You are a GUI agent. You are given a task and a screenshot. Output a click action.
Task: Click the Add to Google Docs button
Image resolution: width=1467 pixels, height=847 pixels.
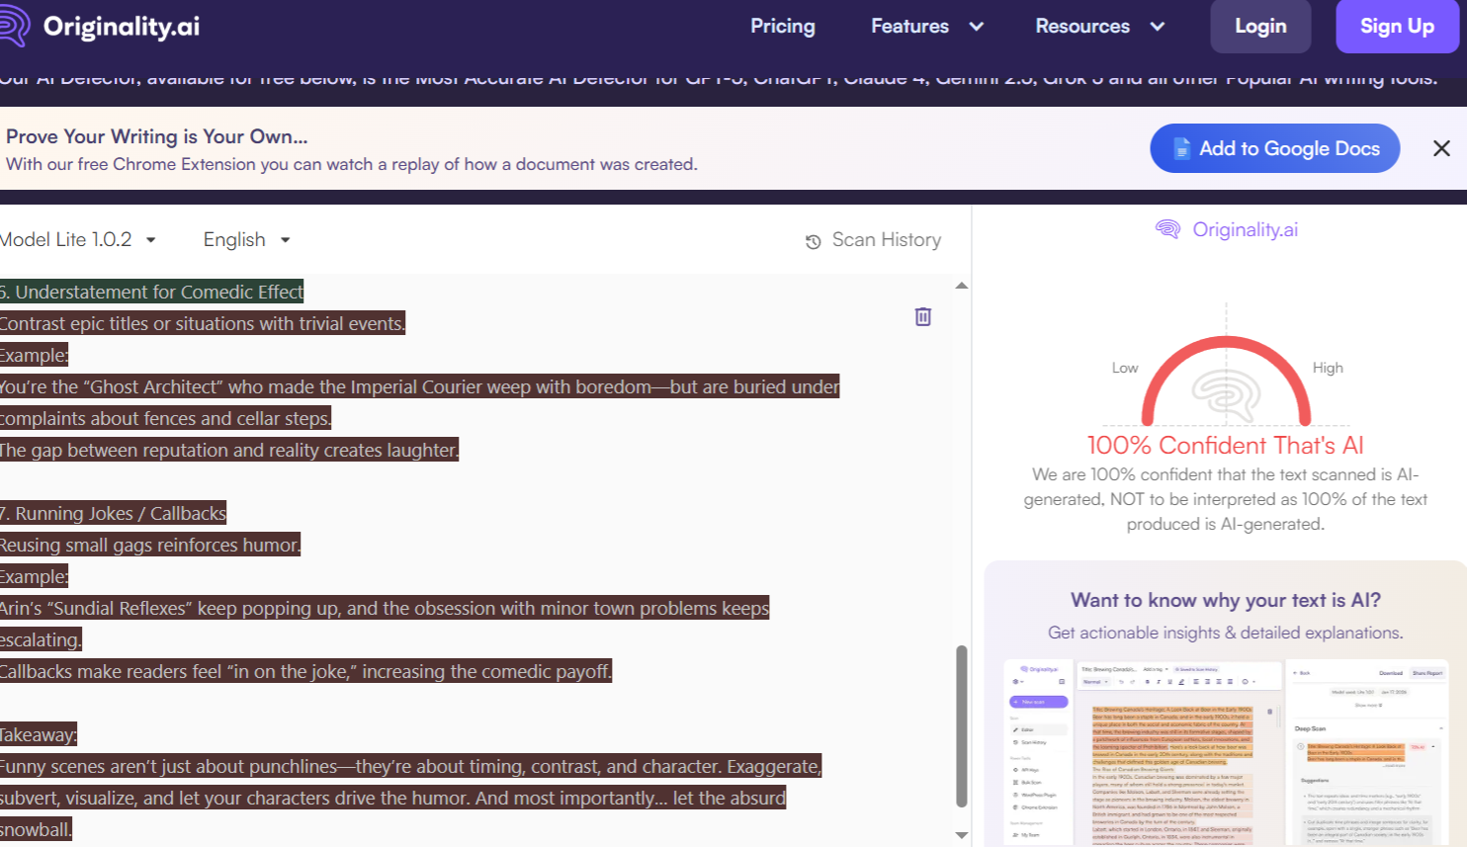click(x=1274, y=148)
